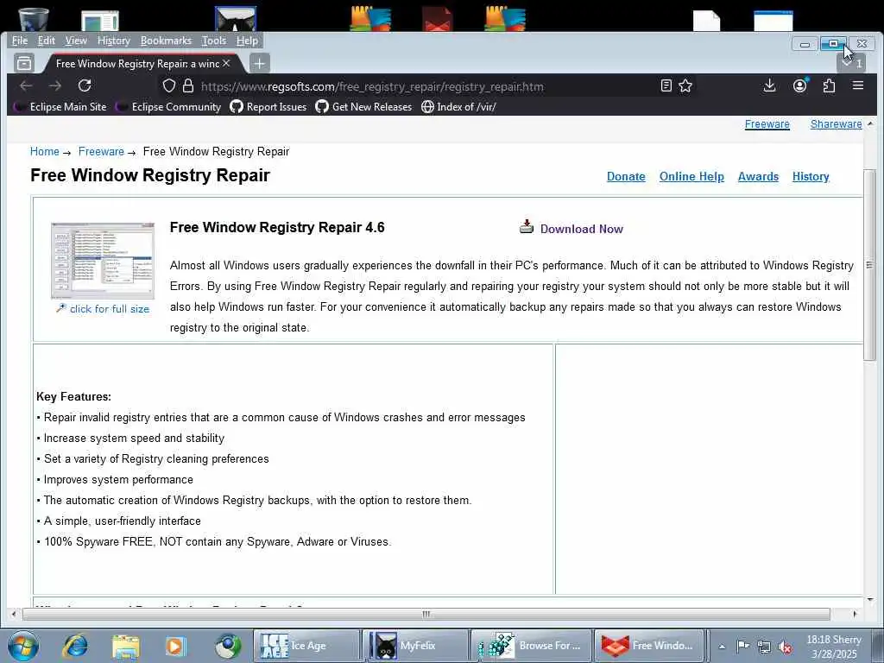This screenshot has height=663, width=884.
Task: Click the Freeware link at page top right
Action: pos(767,124)
